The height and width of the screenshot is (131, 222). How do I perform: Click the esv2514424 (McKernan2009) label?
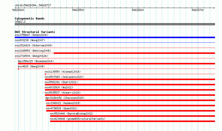(x=34, y=45)
